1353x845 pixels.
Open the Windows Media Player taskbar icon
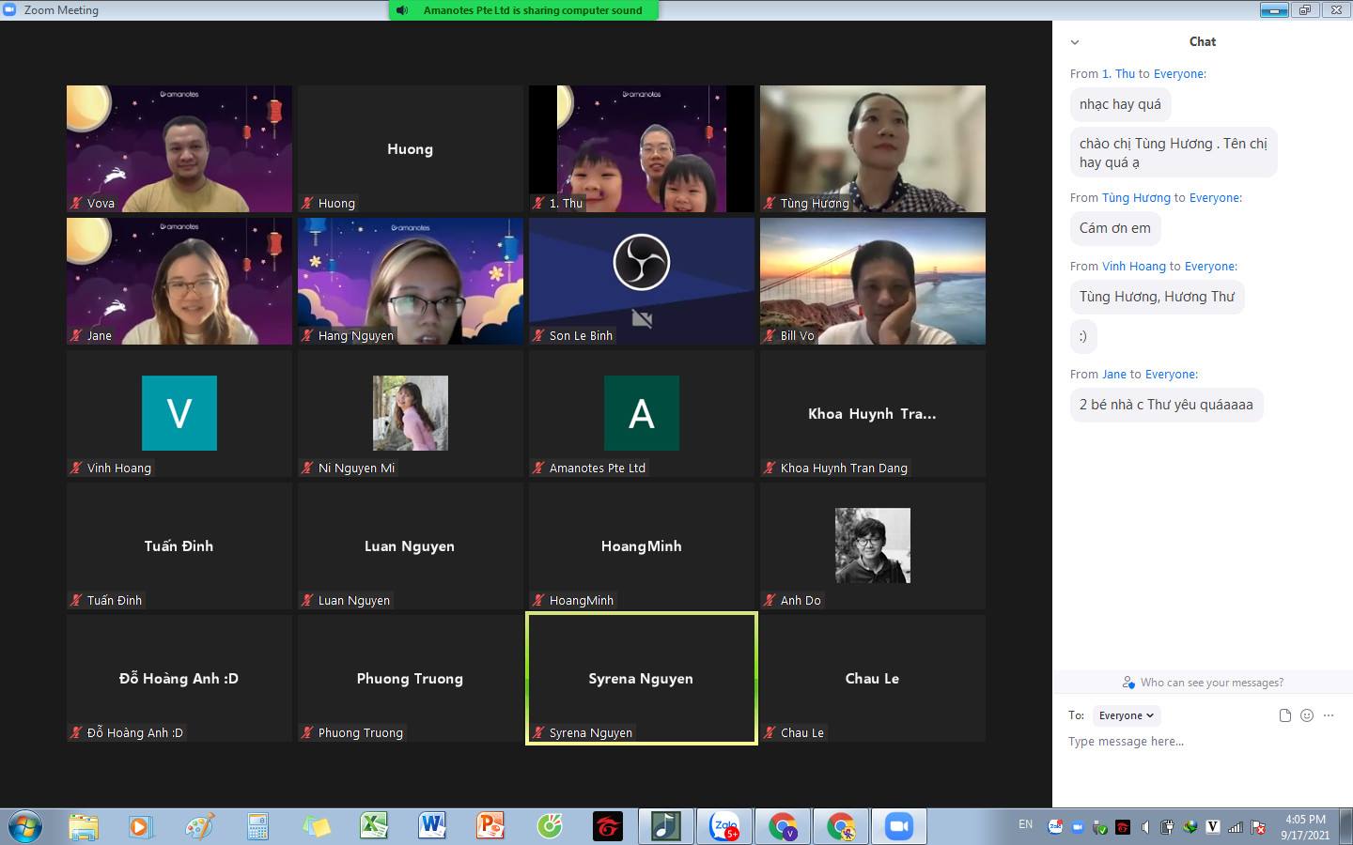pos(141,826)
